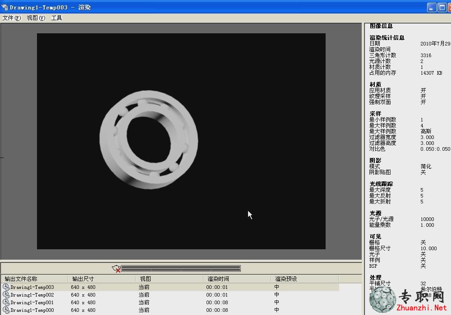Viewport: 451px width, 315px height.
Task: Select the Drawing1-Temp000 file name
Action: (32, 310)
